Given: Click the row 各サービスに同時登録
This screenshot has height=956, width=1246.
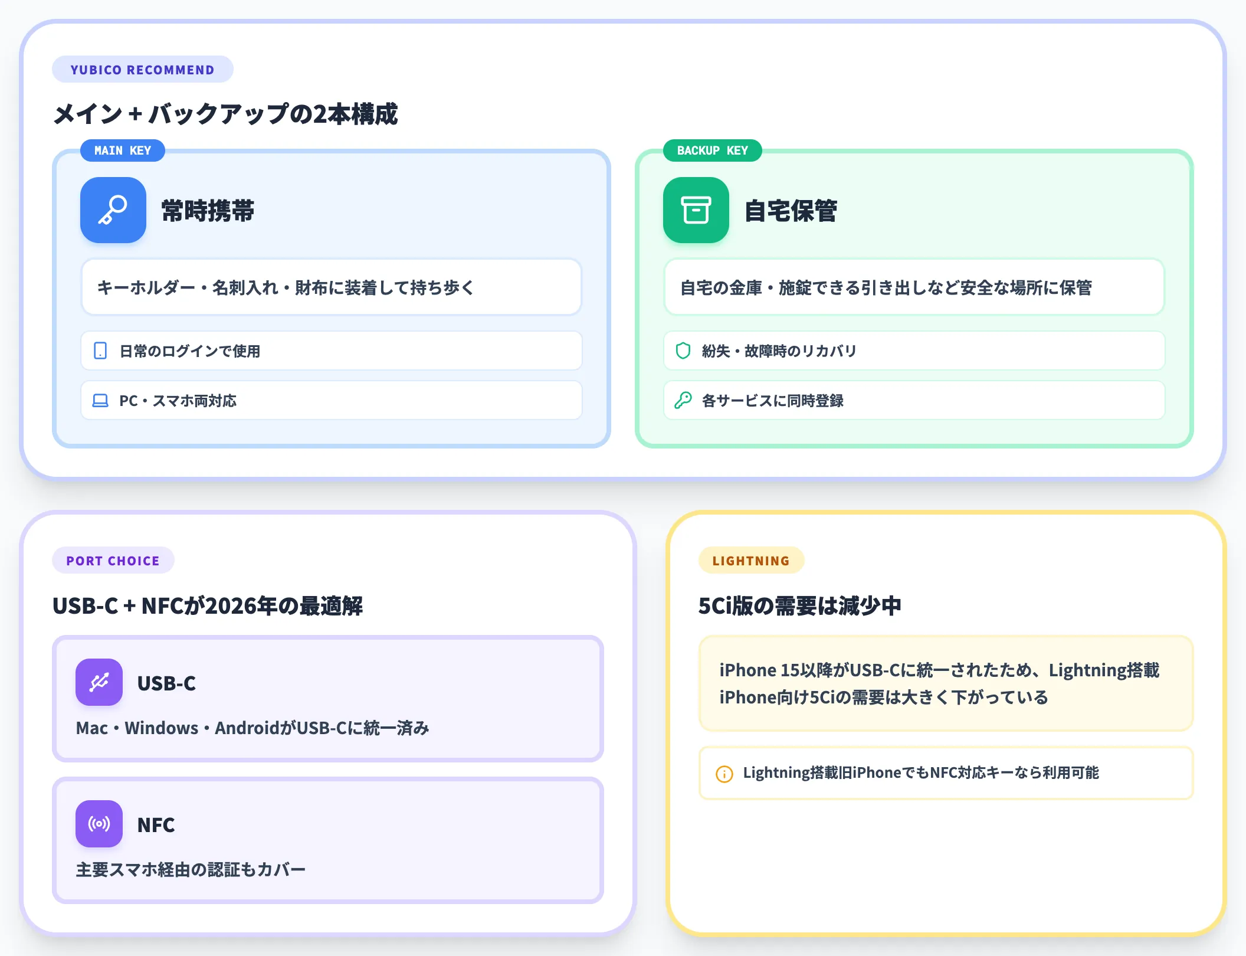Looking at the screenshot, I should click(914, 400).
